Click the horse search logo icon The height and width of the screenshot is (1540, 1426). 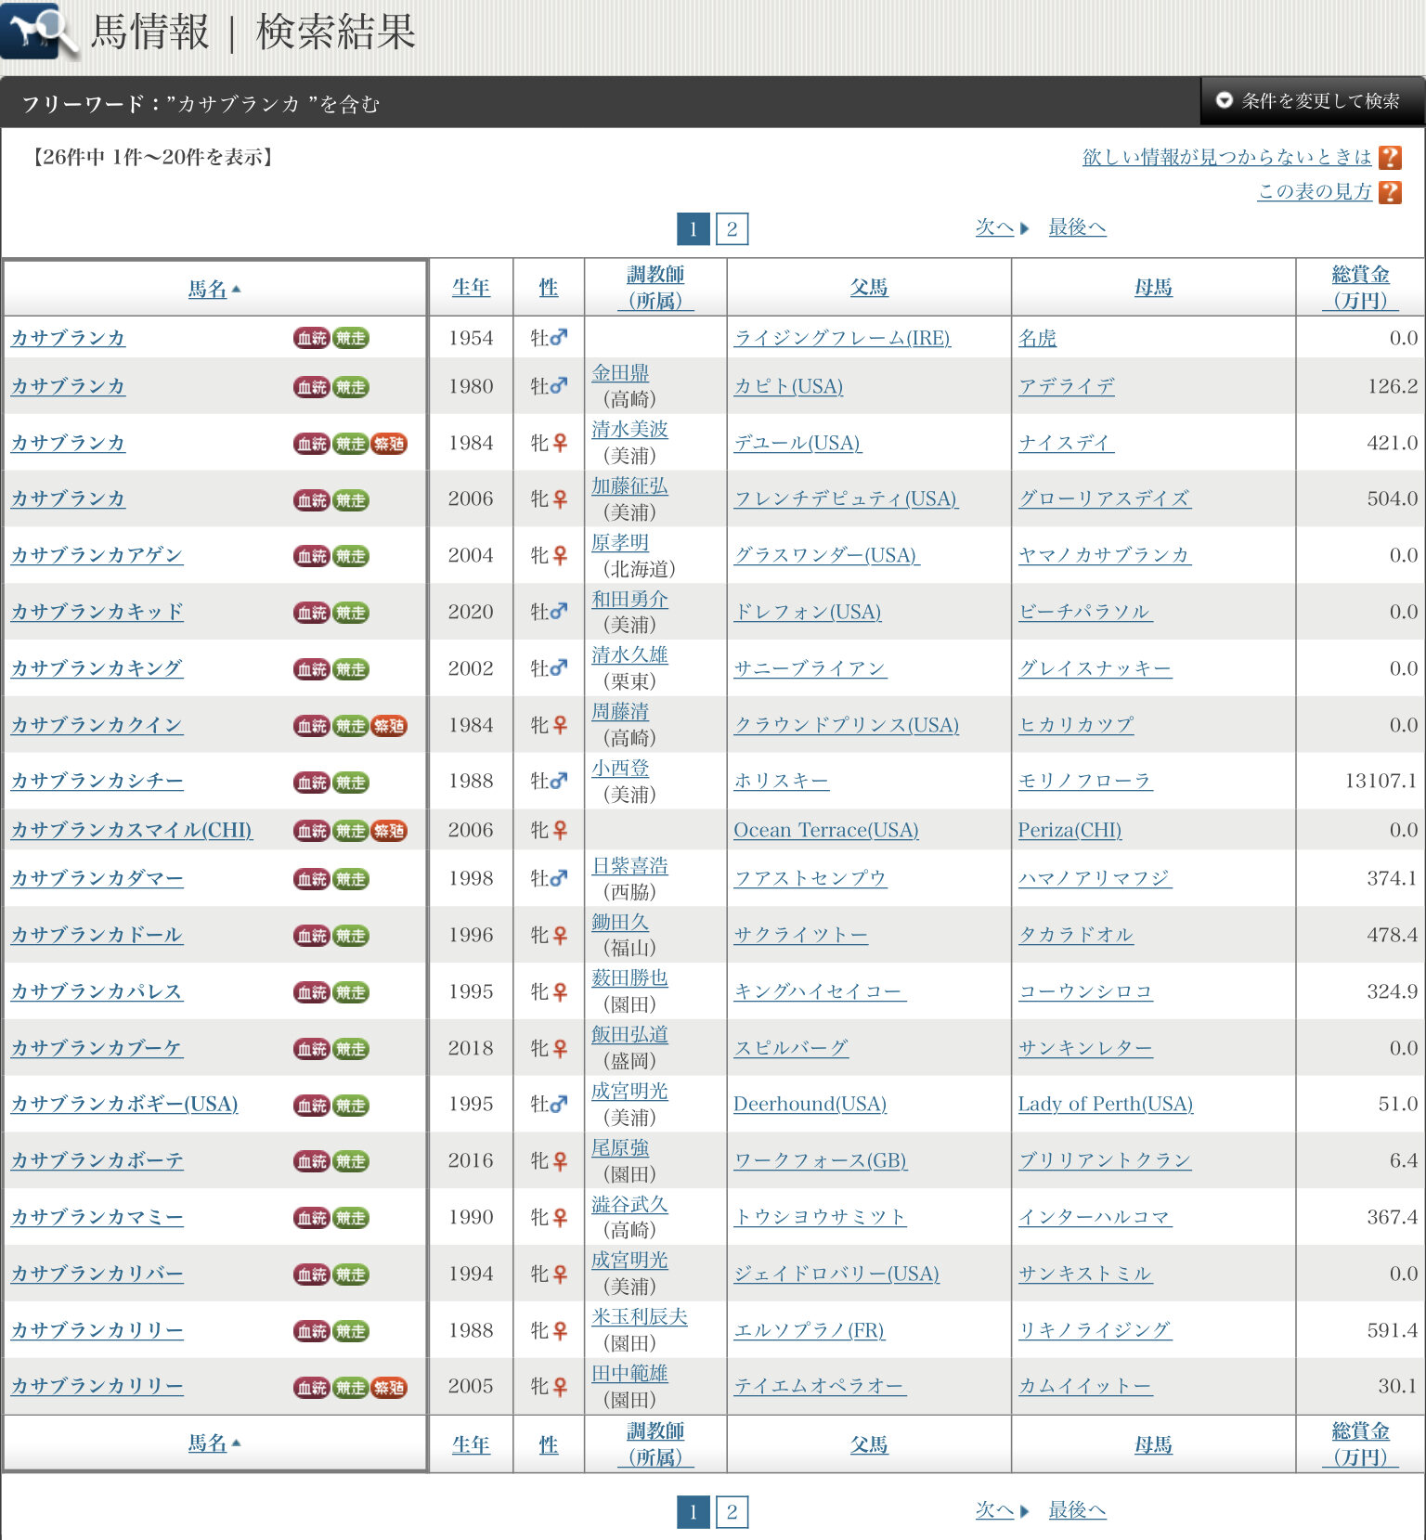tap(39, 32)
